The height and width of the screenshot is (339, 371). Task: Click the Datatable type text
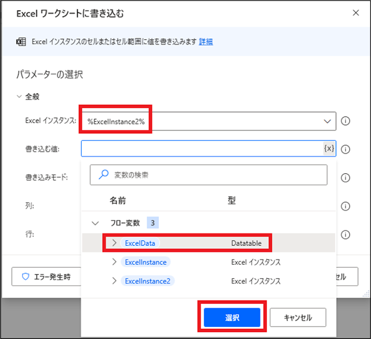tap(246, 243)
